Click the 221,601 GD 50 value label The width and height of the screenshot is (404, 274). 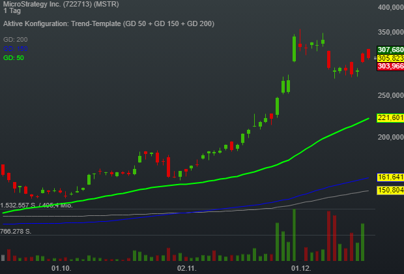390,118
